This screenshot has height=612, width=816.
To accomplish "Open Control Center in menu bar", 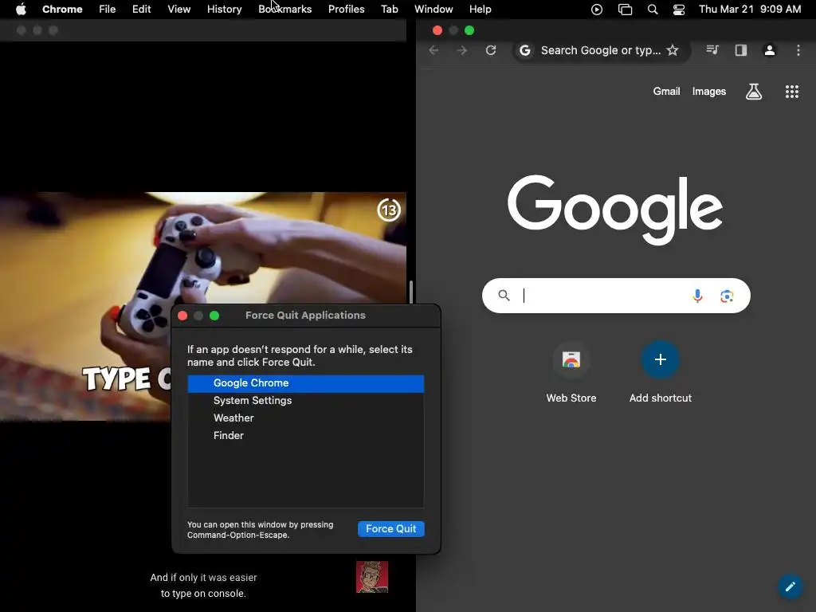I will 679,9.
